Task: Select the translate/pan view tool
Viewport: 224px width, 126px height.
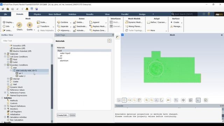Action: (x=124, y=100)
